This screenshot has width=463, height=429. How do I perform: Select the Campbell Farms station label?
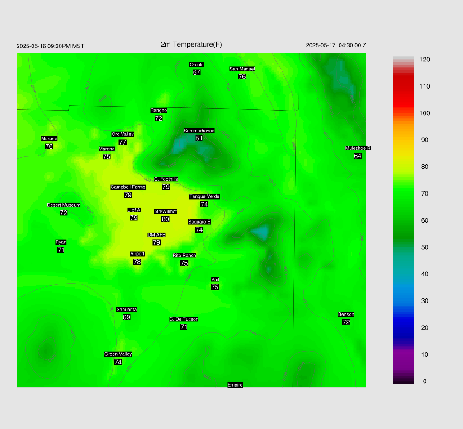click(x=128, y=187)
